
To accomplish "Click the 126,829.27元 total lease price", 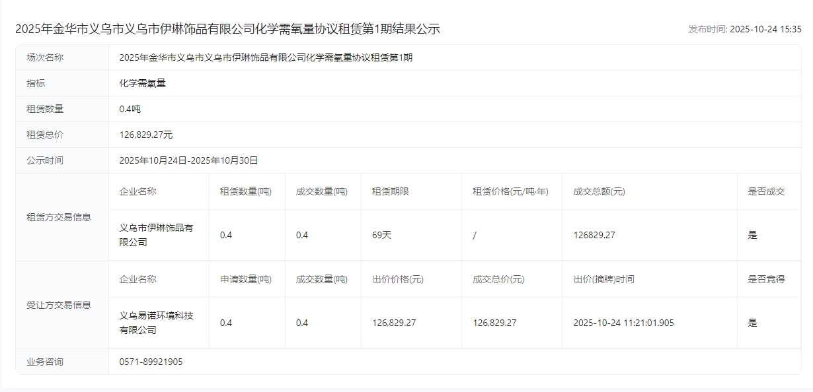I will point(146,135).
